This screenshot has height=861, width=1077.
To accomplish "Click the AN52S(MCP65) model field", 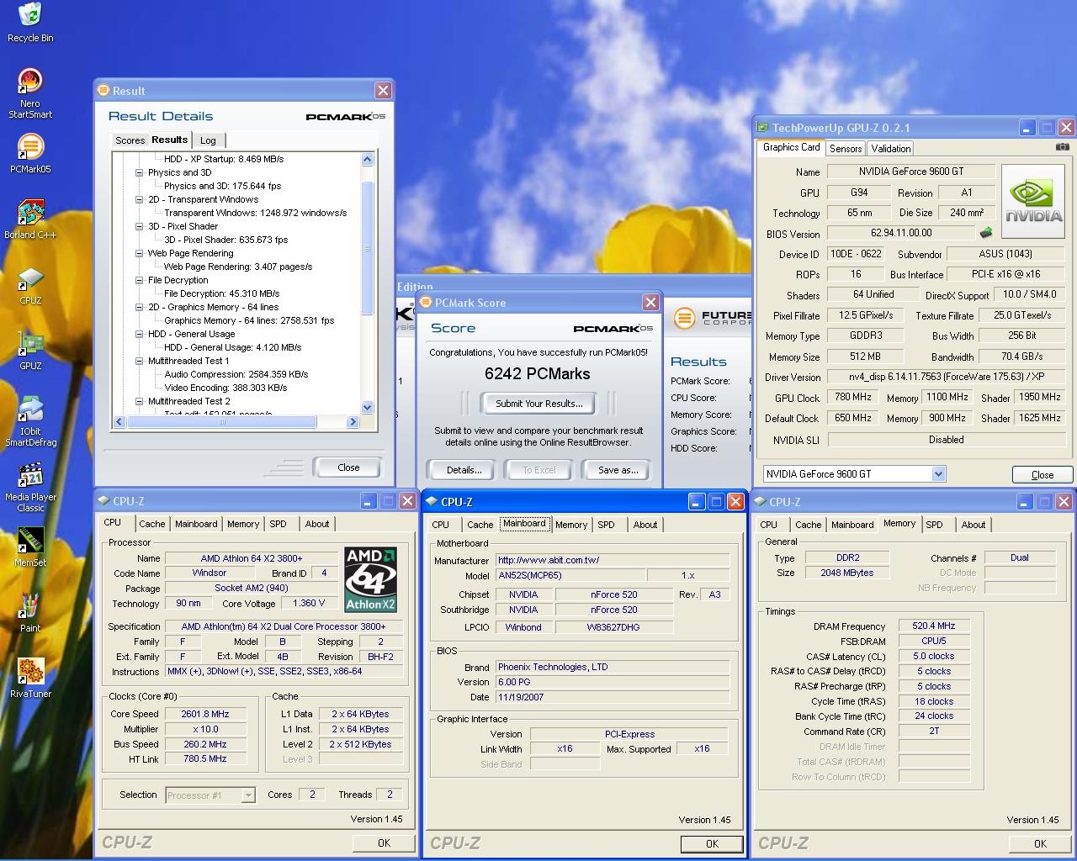I will 570,576.
